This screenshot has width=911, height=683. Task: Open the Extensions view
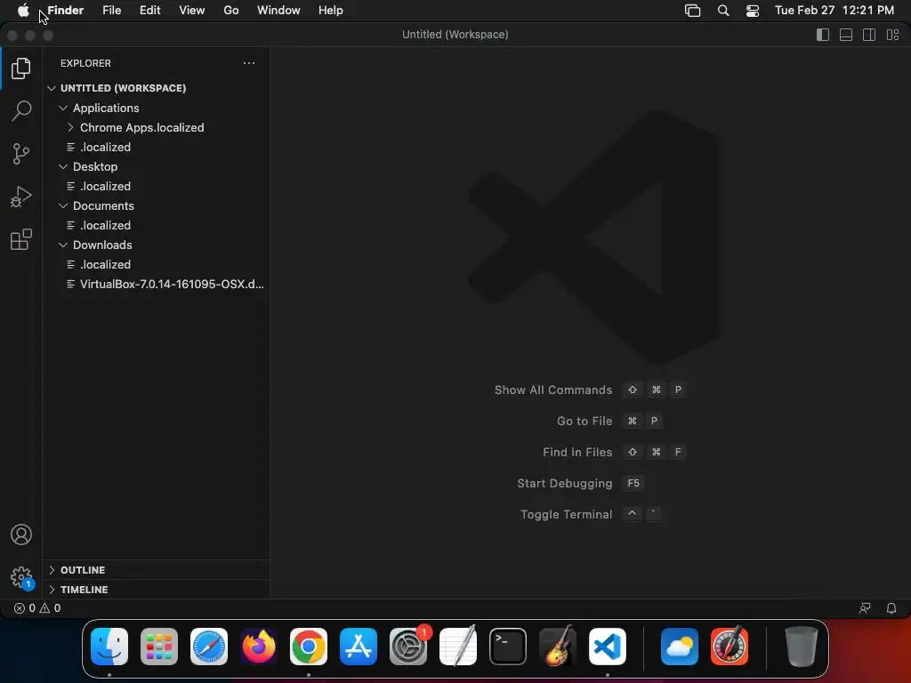point(21,239)
